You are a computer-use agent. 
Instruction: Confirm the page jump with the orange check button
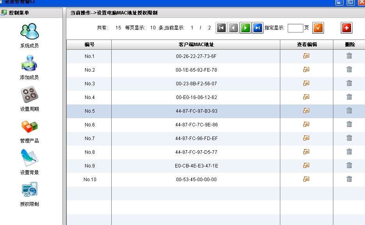pos(318,28)
